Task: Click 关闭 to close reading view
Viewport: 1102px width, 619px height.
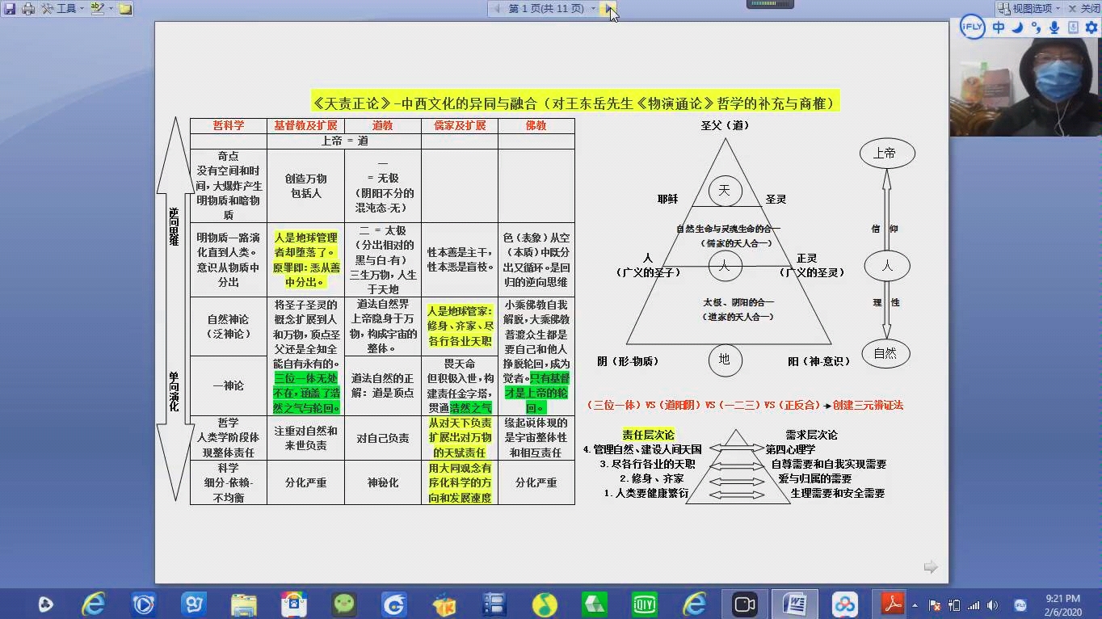Action: pyautogui.click(x=1083, y=8)
